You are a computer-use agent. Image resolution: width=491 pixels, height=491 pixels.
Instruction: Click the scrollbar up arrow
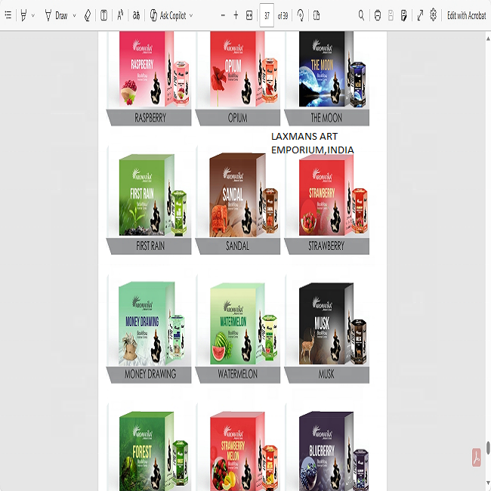(x=488, y=39)
